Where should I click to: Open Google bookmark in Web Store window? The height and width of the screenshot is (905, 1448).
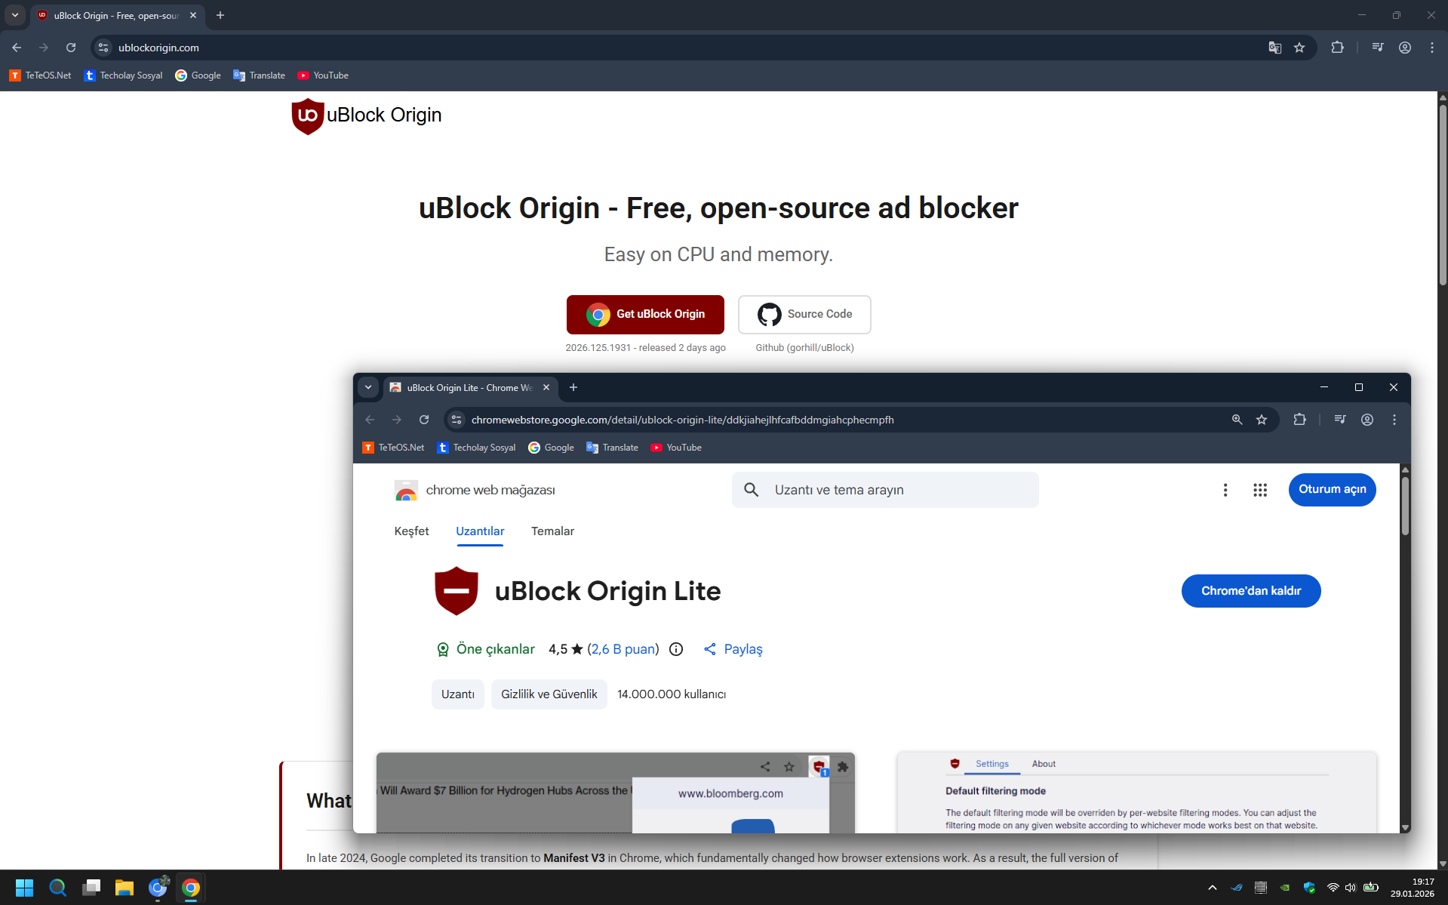tap(552, 448)
